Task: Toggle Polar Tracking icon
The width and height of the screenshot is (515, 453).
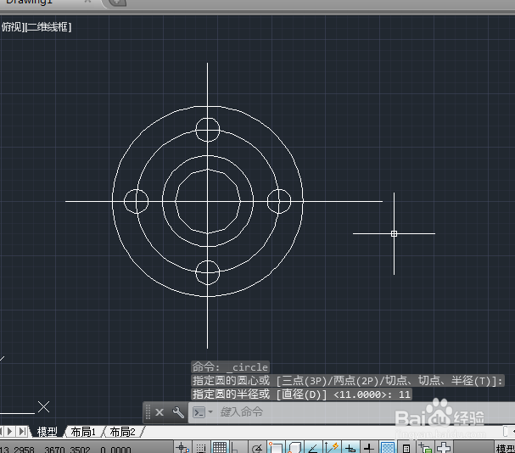Action: coord(256,448)
